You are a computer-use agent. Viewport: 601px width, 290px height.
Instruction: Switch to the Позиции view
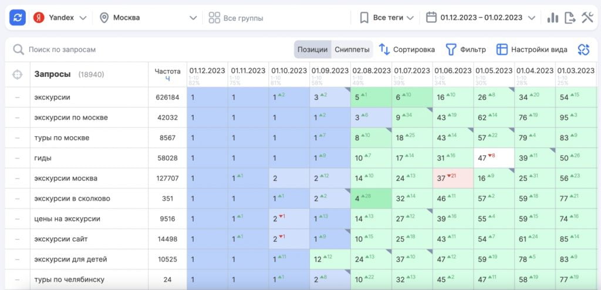(x=312, y=50)
